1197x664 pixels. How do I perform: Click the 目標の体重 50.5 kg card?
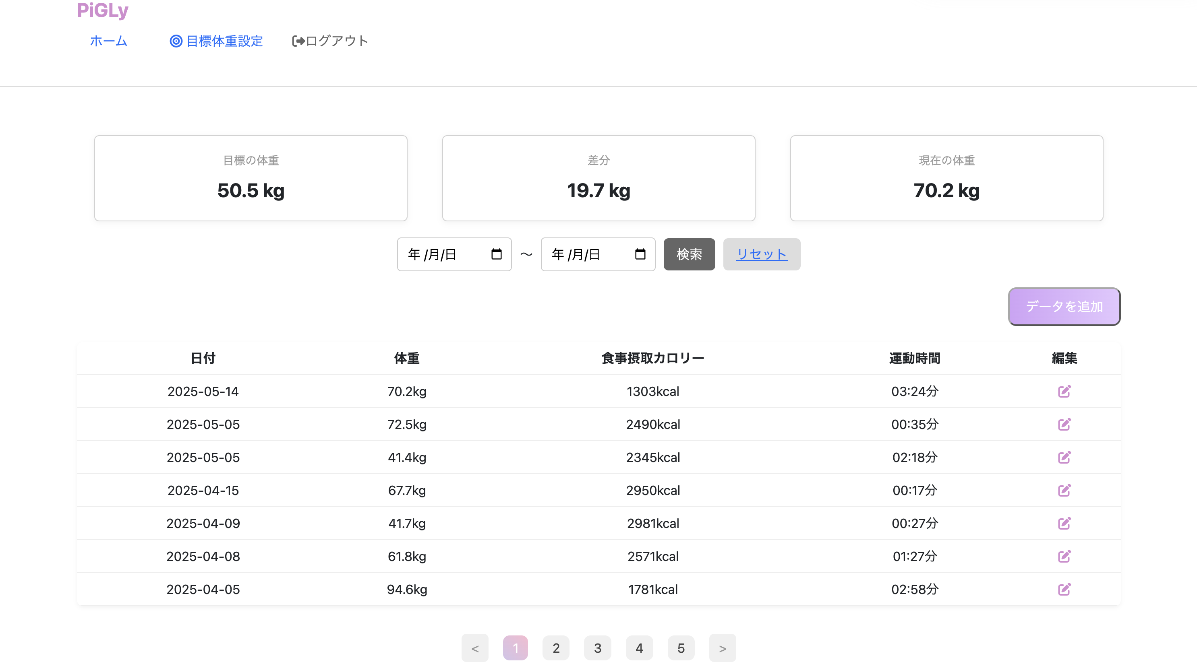click(x=251, y=178)
